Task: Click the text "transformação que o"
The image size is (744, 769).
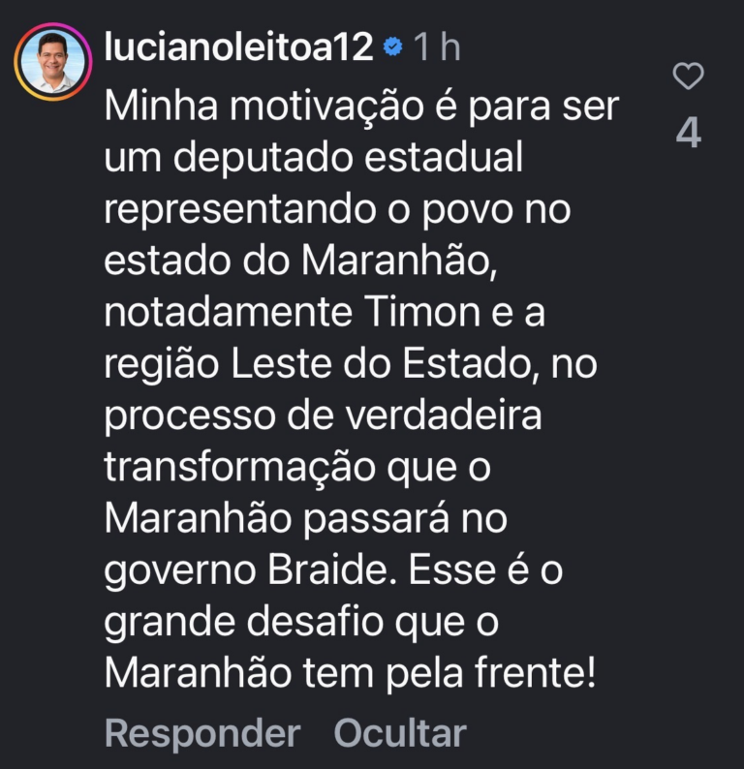Action: (299, 467)
